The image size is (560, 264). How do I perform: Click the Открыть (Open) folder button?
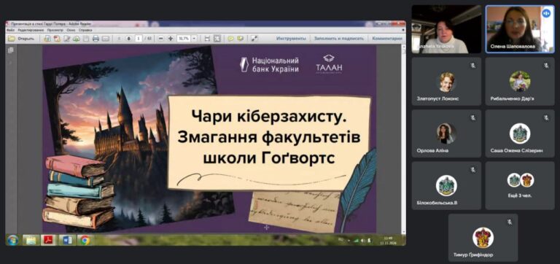tap(21, 39)
